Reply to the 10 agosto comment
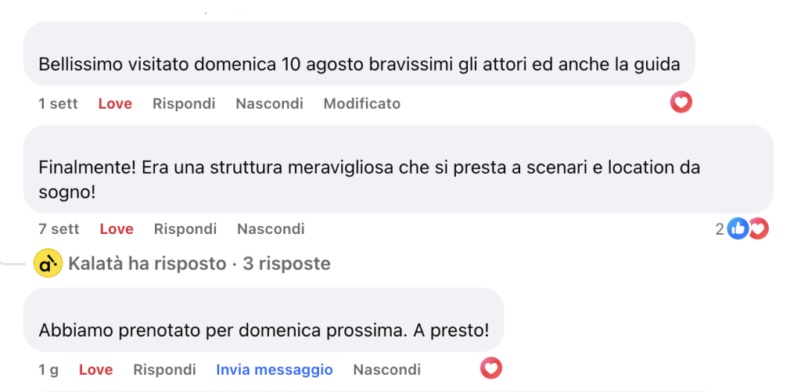 184,104
